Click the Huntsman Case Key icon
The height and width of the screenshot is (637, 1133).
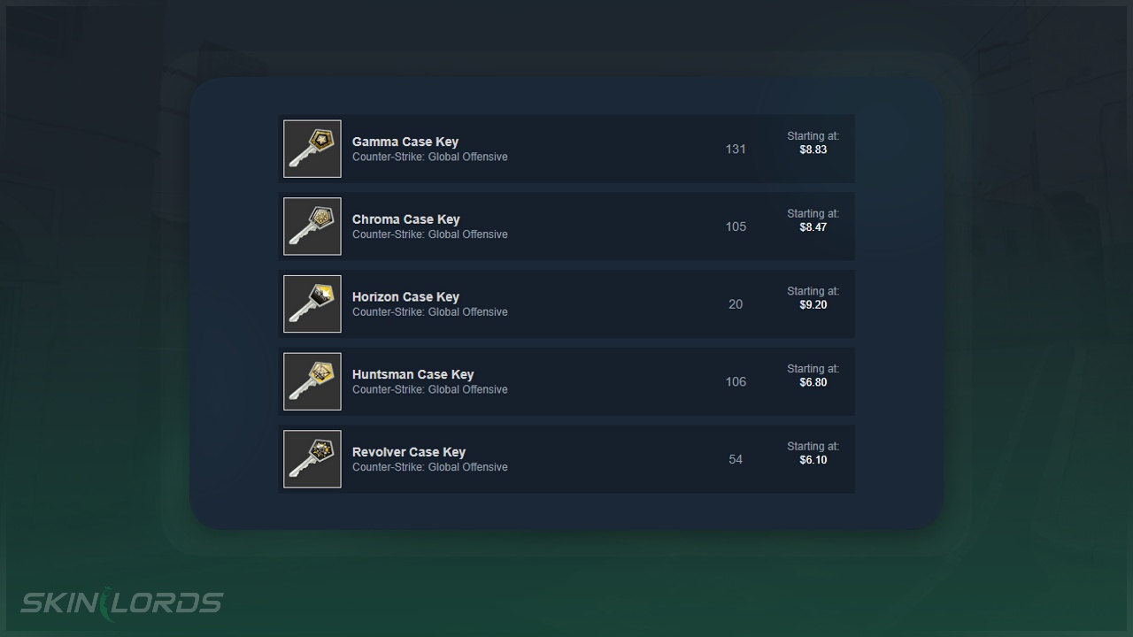(x=312, y=381)
